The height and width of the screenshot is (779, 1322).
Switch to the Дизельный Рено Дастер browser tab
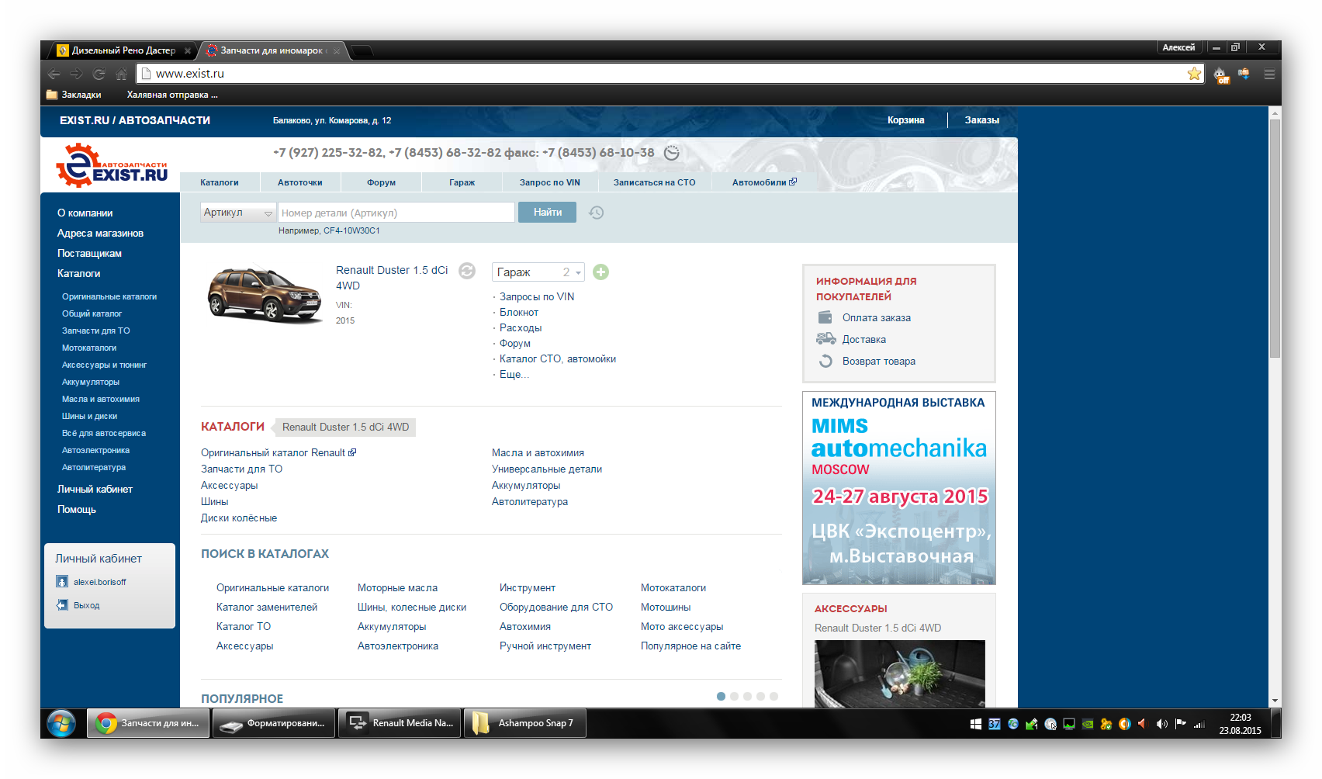[x=123, y=50]
